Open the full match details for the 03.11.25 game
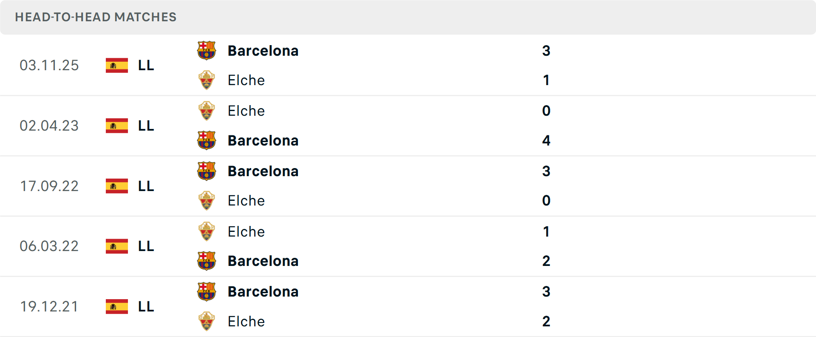 pos(382,65)
